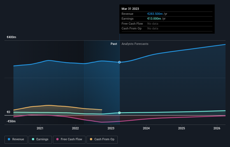230x147 pixels.
Task: Click the €13.000m earnings value
Action: [x=154, y=19]
